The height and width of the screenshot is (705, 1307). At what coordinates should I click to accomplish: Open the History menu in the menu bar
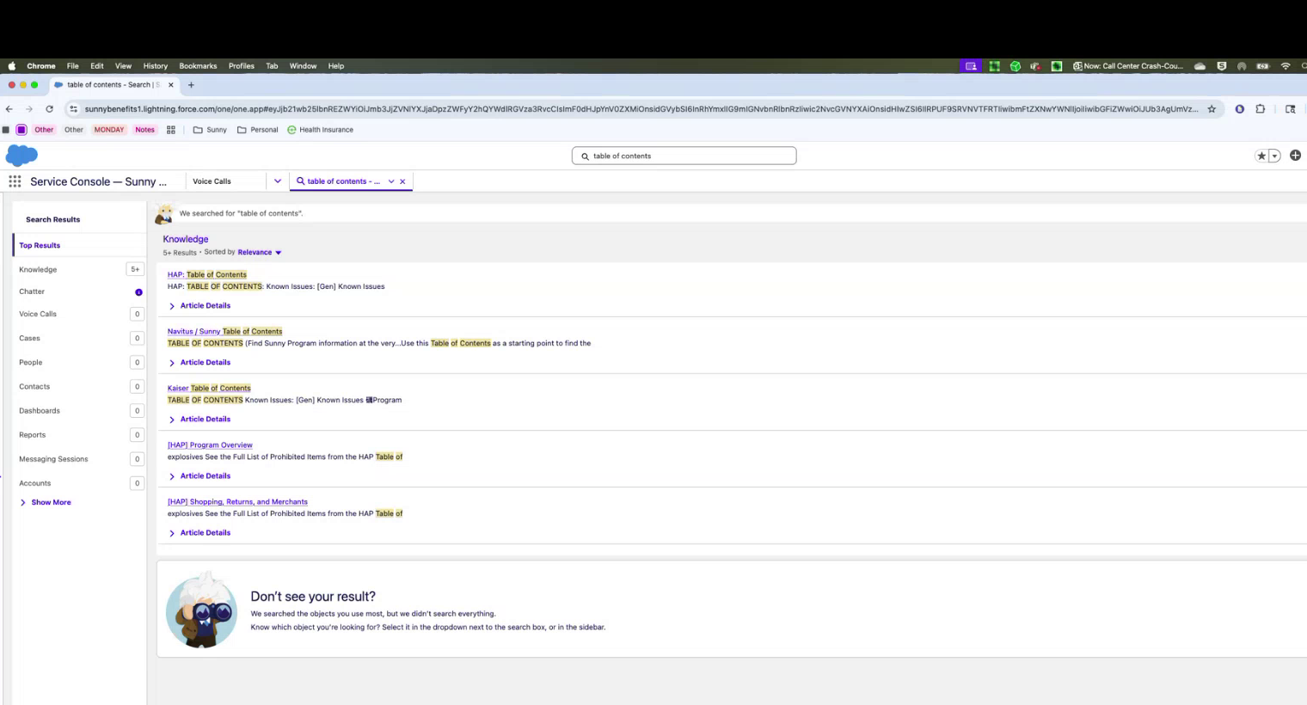point(155,66)
